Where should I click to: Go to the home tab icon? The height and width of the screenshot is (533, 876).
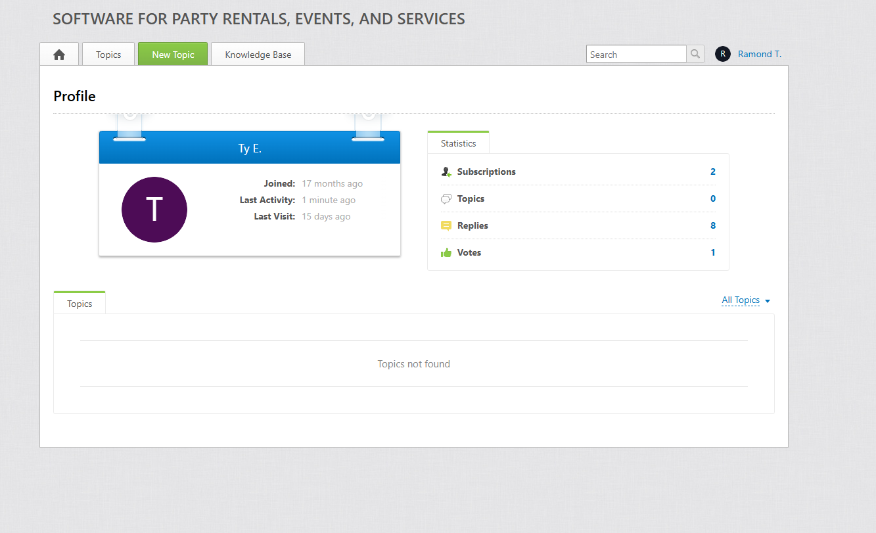pos(59,55)
